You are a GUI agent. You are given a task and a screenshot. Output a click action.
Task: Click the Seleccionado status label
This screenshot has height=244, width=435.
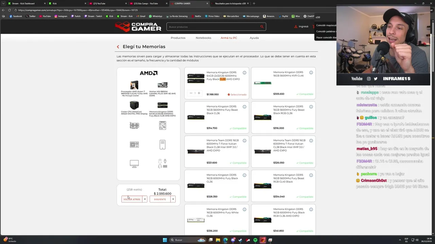click(x=237, y=95)
